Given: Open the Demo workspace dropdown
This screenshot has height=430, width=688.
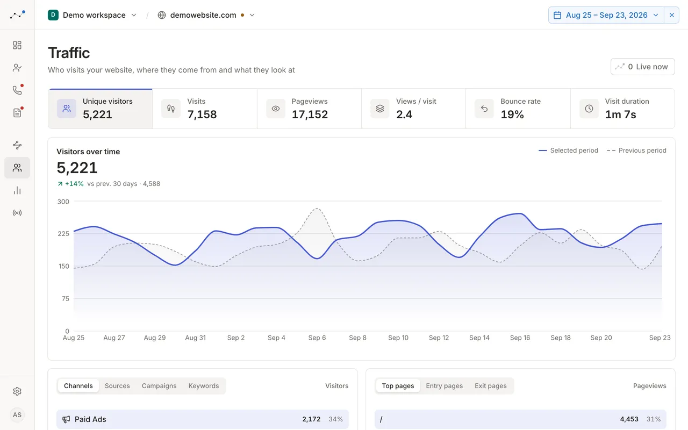Looking at the screenshot, I should 92,15.
